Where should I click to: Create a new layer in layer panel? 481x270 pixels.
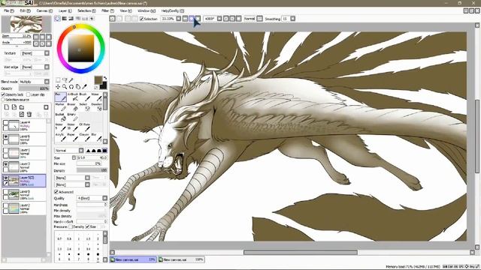(x=7, y=107)
